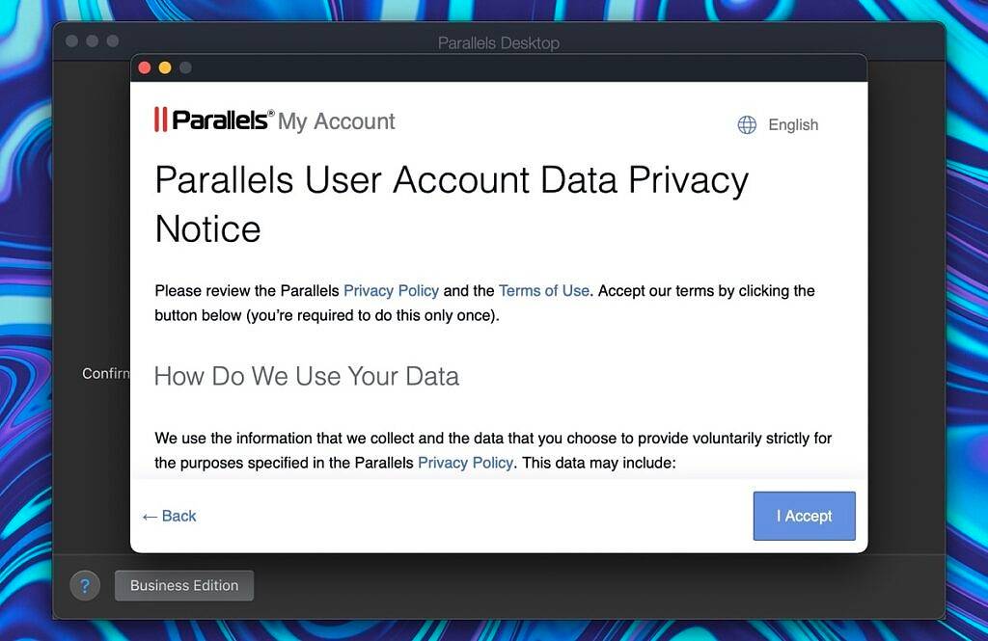Click the Business Edition button
This screenshot has width=988, height=641.
click(x=183, y=585)
